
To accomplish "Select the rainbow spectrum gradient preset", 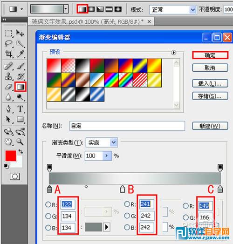I will coord(111,80).
